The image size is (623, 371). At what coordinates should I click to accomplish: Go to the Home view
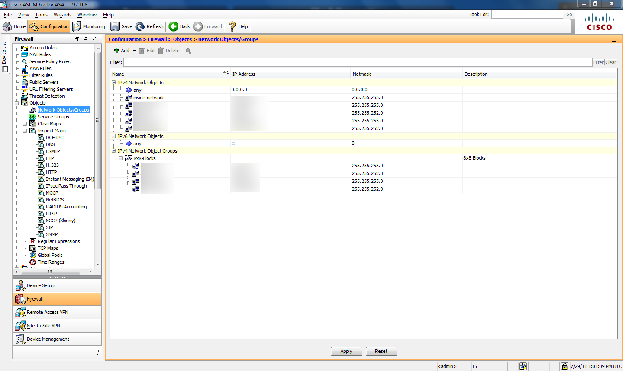[x=14, y=26]
